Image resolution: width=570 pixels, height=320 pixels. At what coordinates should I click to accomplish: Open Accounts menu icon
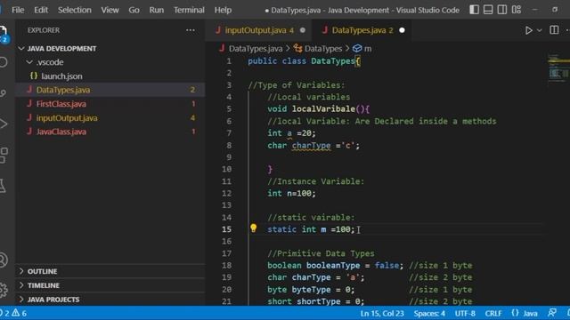tap(3, 260)
